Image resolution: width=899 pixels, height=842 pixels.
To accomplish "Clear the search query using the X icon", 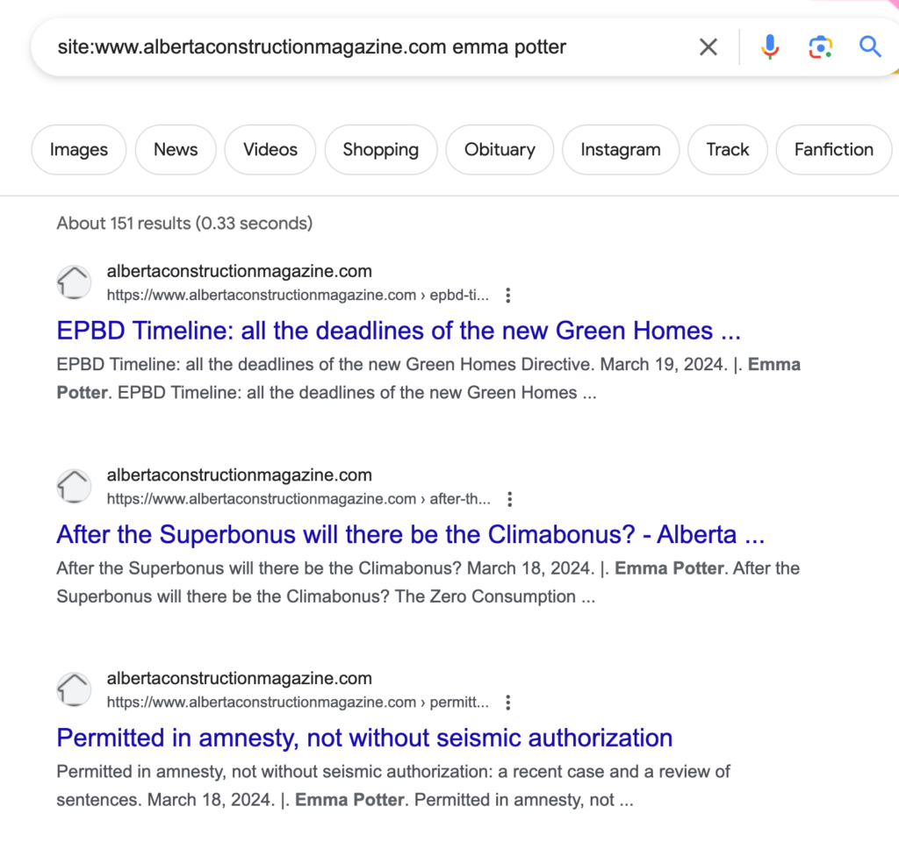I will pos(708,46).
